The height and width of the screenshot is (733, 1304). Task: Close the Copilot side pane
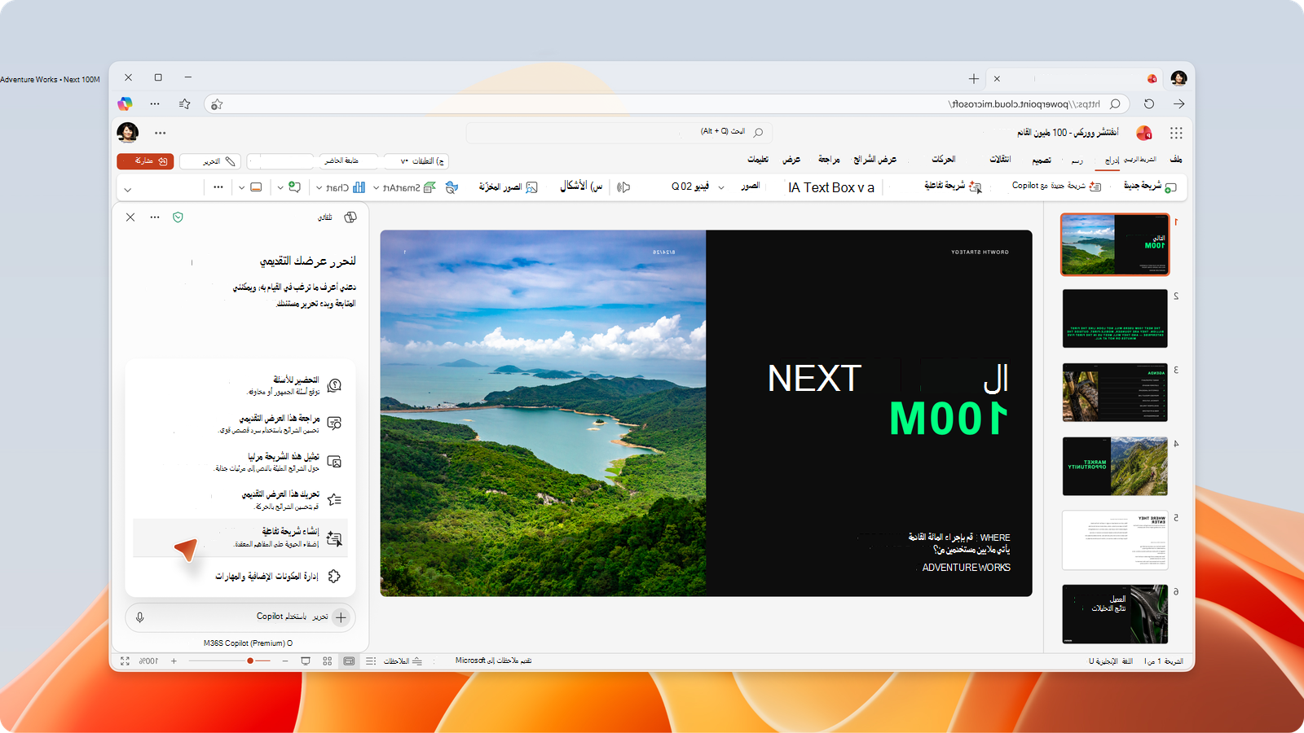click(x=130, y=217)
